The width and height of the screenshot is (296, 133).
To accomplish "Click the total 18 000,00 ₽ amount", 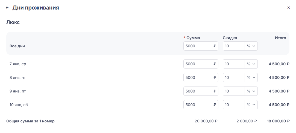I will click(x=278, y=121).
